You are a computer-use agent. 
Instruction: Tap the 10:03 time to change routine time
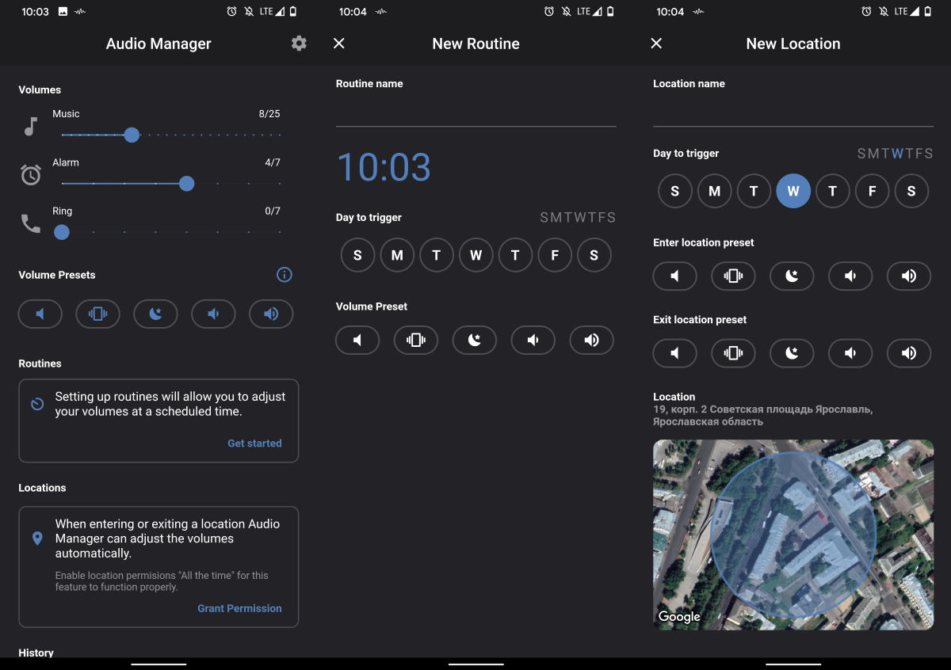[384, 167]
